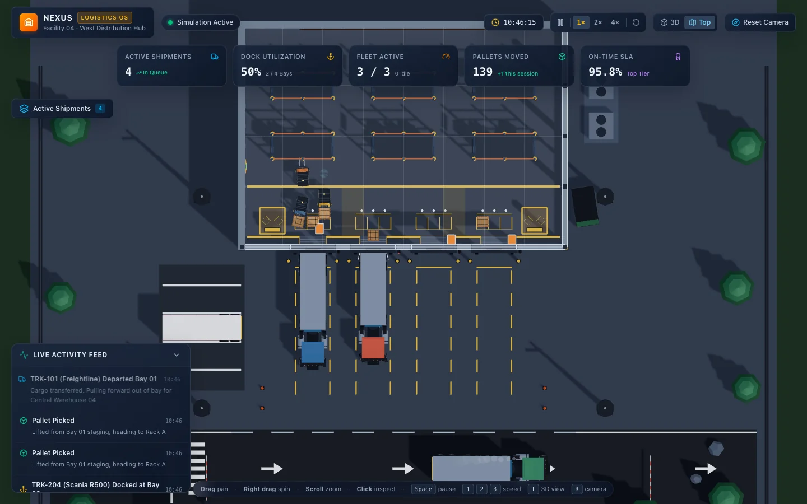Click the truck icon in Active Shipments card
This screenshot has height=504, width=807.
(215, 57)
